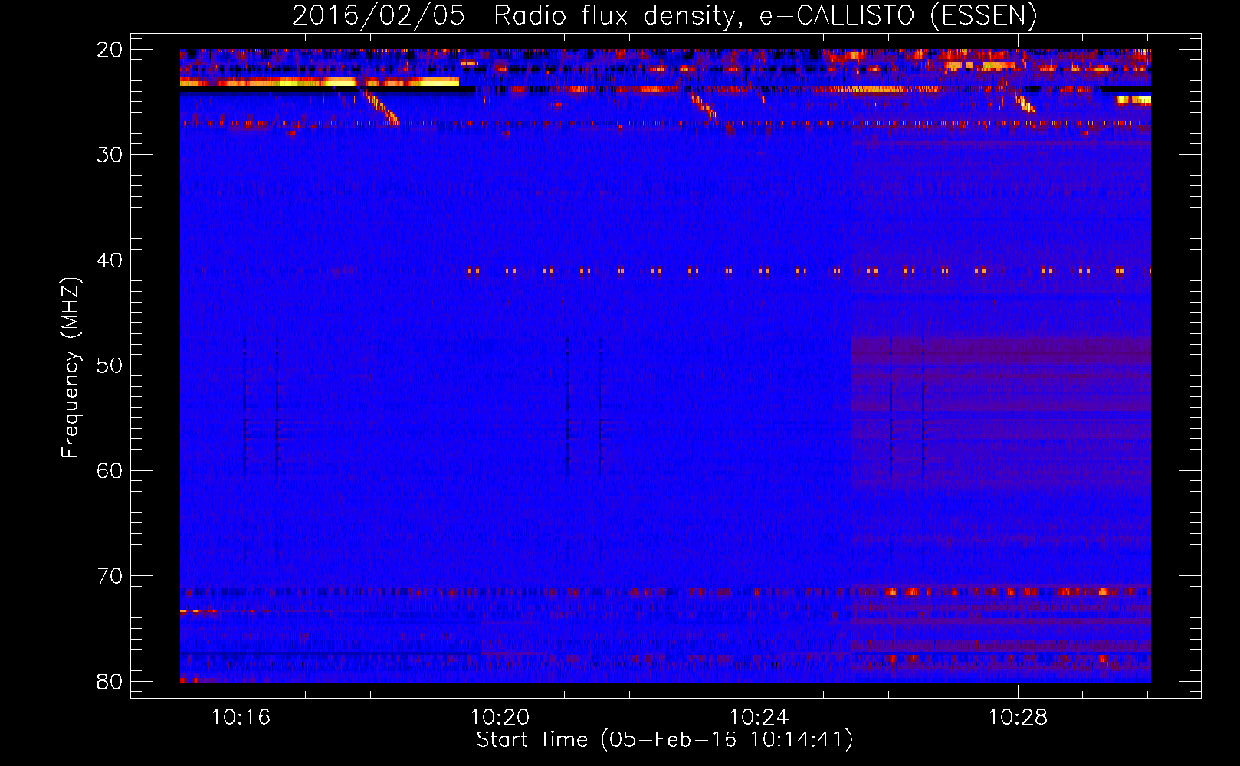Click the frequency tick label '50'
Viewport: 1240px width, 766px height.
(x=110, y=365)
